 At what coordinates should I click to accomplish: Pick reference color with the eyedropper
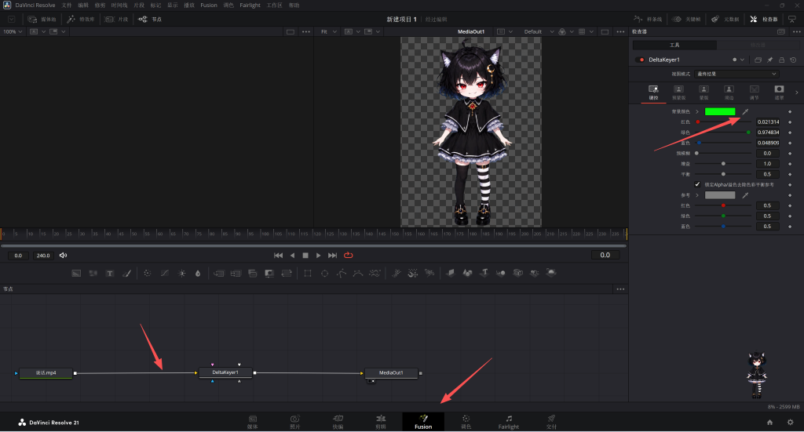745,195
